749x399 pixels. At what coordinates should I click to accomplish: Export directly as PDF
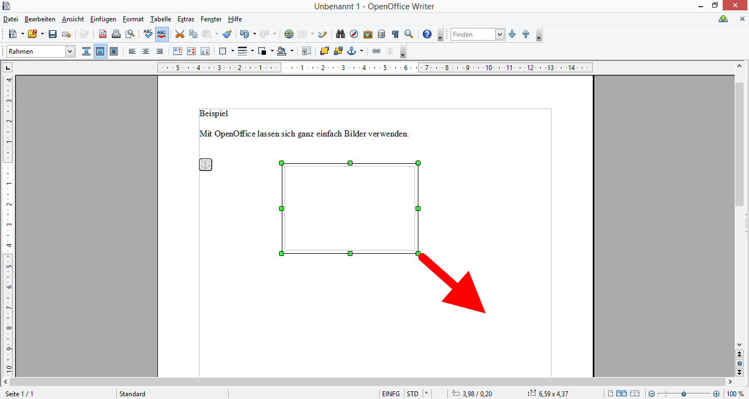point(103,34)
